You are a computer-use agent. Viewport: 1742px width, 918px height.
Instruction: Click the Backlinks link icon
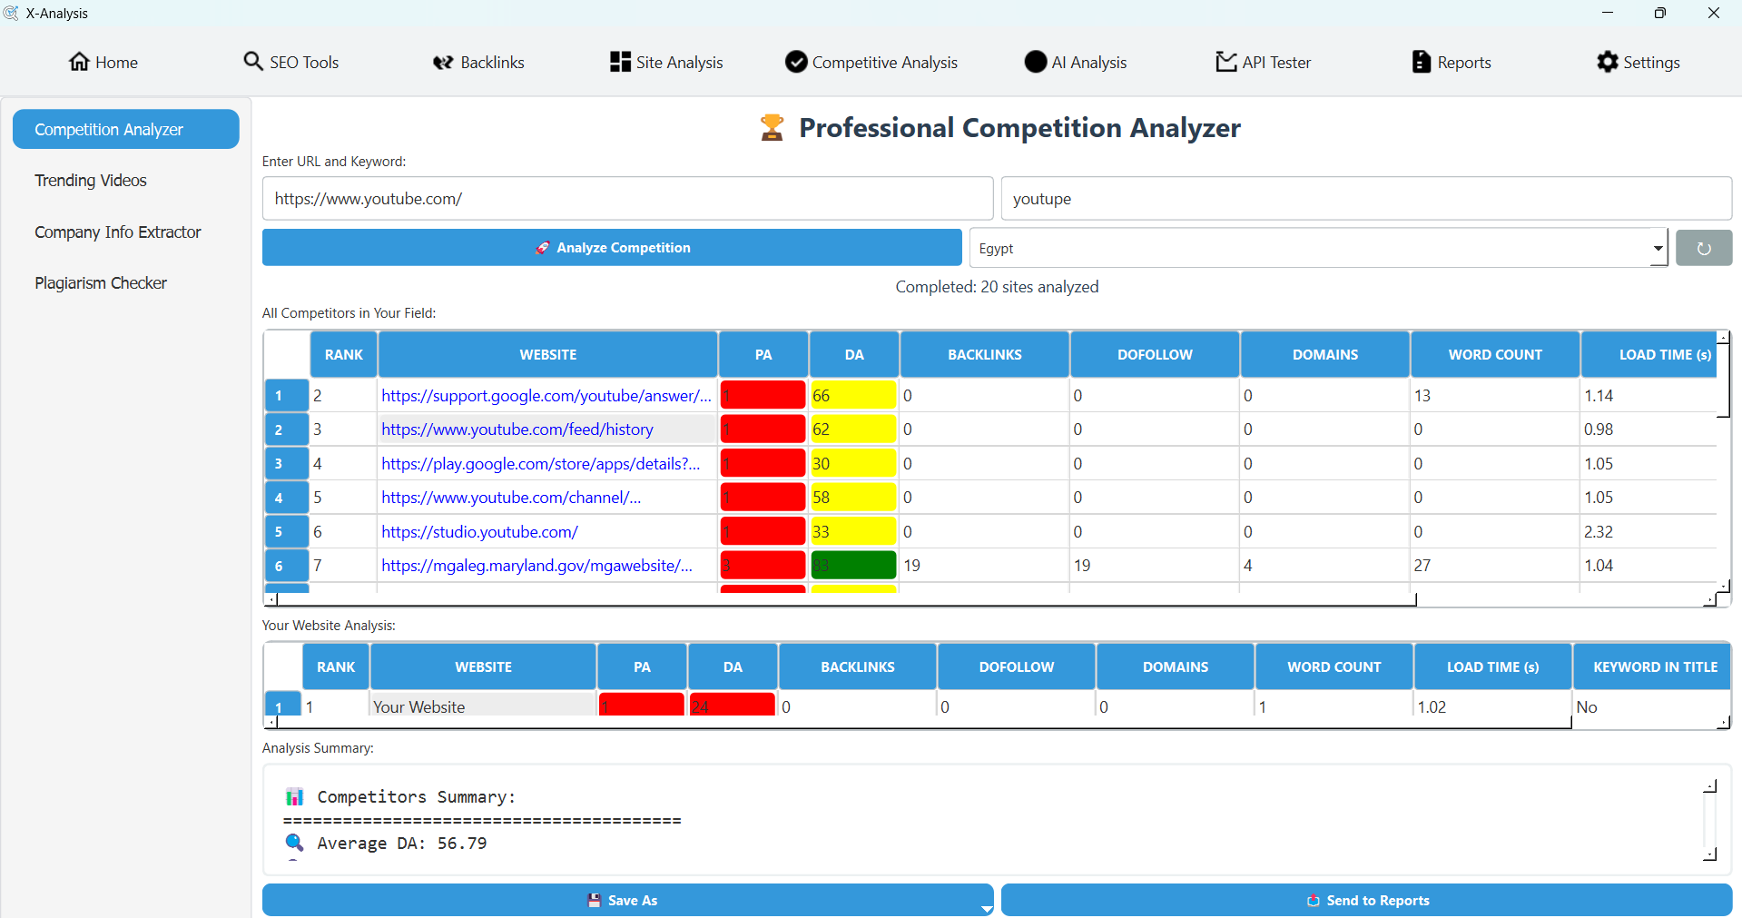coord(443,62)
